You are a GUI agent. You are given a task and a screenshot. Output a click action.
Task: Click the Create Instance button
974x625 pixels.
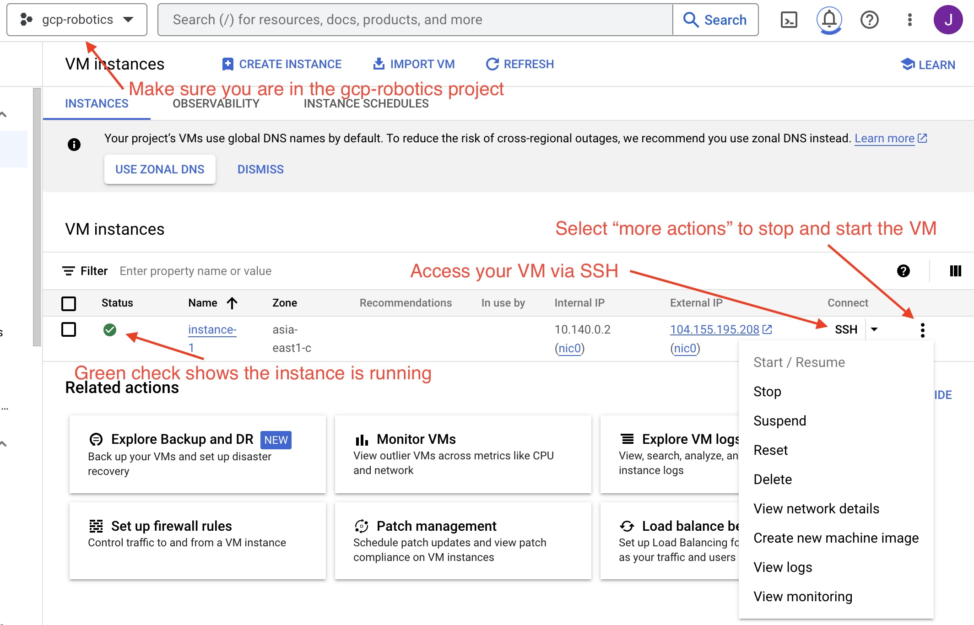[x=281, y=64]
